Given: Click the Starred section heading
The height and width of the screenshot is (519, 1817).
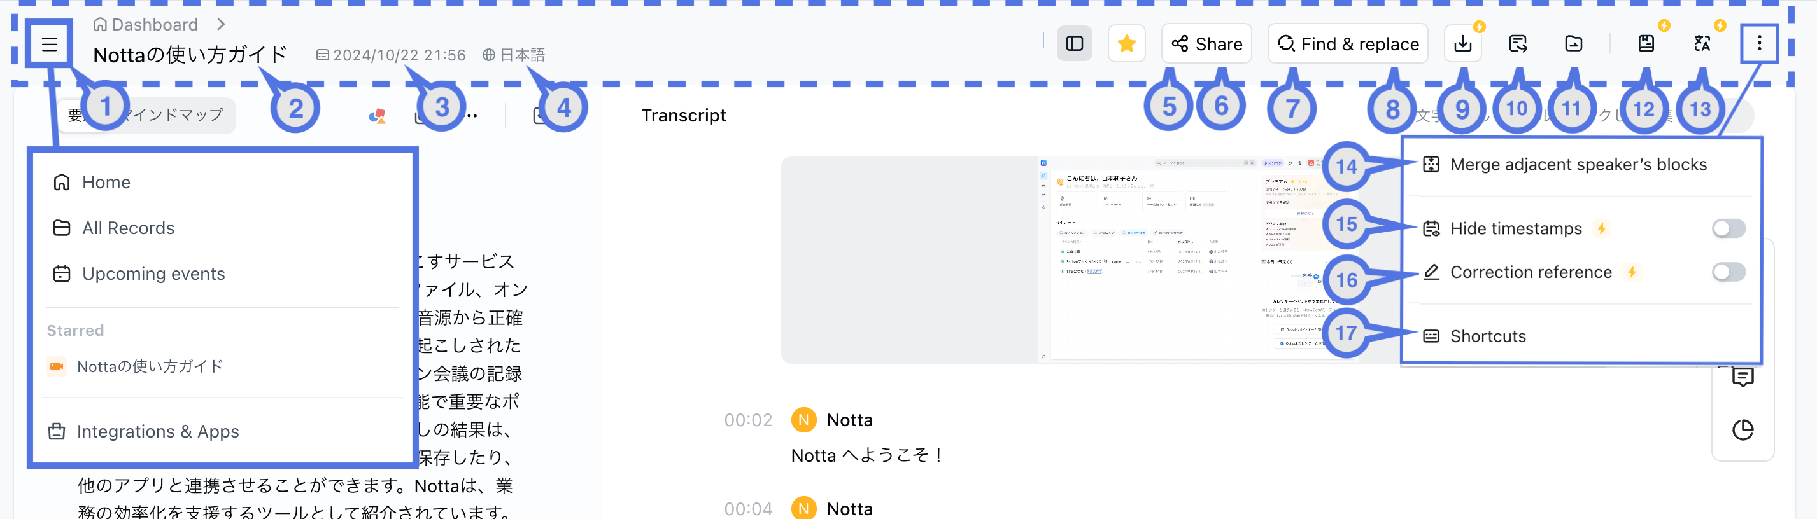Looking at the screenshot, I should pos(74,330).
